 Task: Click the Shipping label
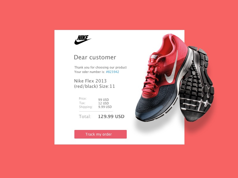coord(86,107)
